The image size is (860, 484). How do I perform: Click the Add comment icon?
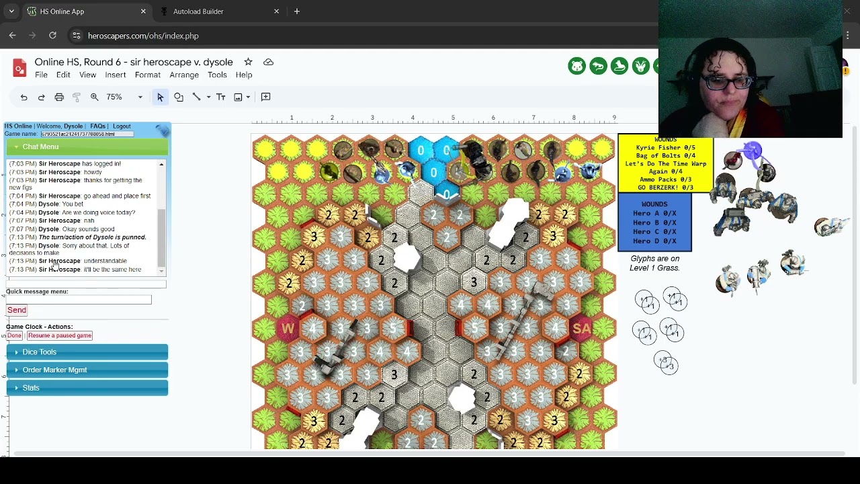tap(265, 97)
